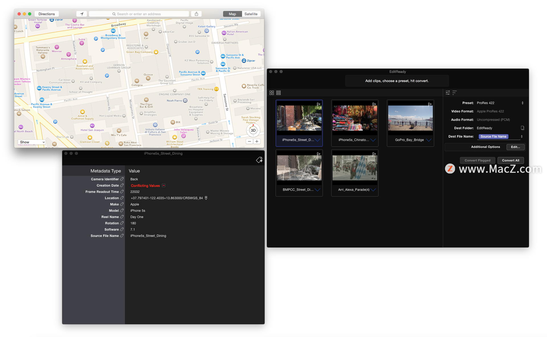Open preset settings sliders icon
Image resolution: width=547 pixels, height=337 pixels.
[448, 93]
